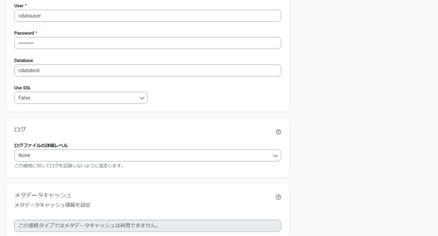Screen dimensions: 438x236
Task: Click the Use SSL label
Action: pos(22,88)
